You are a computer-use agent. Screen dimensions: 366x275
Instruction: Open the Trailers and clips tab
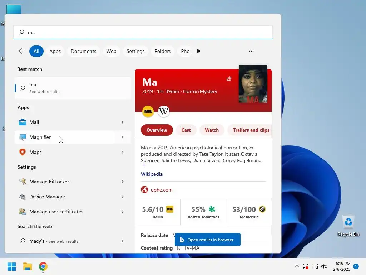pyautogui.click(x=249, y=130)
